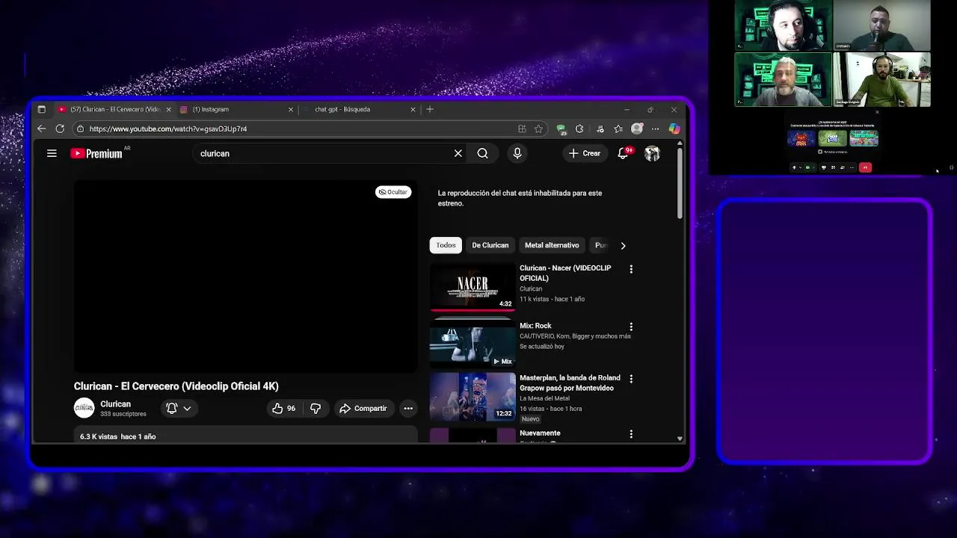Mute the microphone in the call controls
The width and height of the screenshot is (957, 538).
point(794,167)
